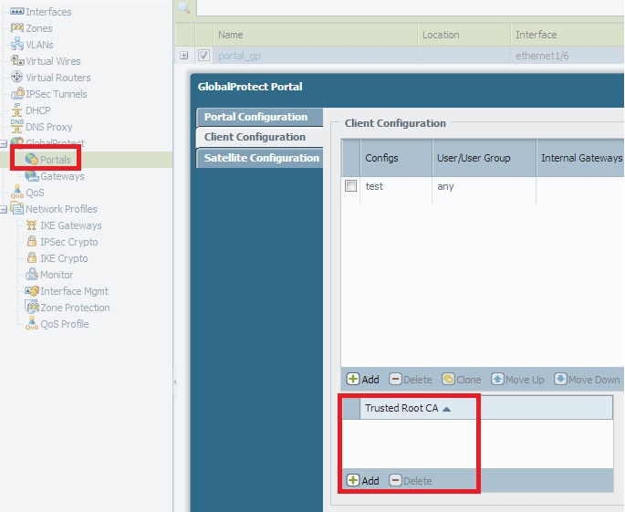Clone the selected client config
The image size is (625, 512).
pos(461,380)
